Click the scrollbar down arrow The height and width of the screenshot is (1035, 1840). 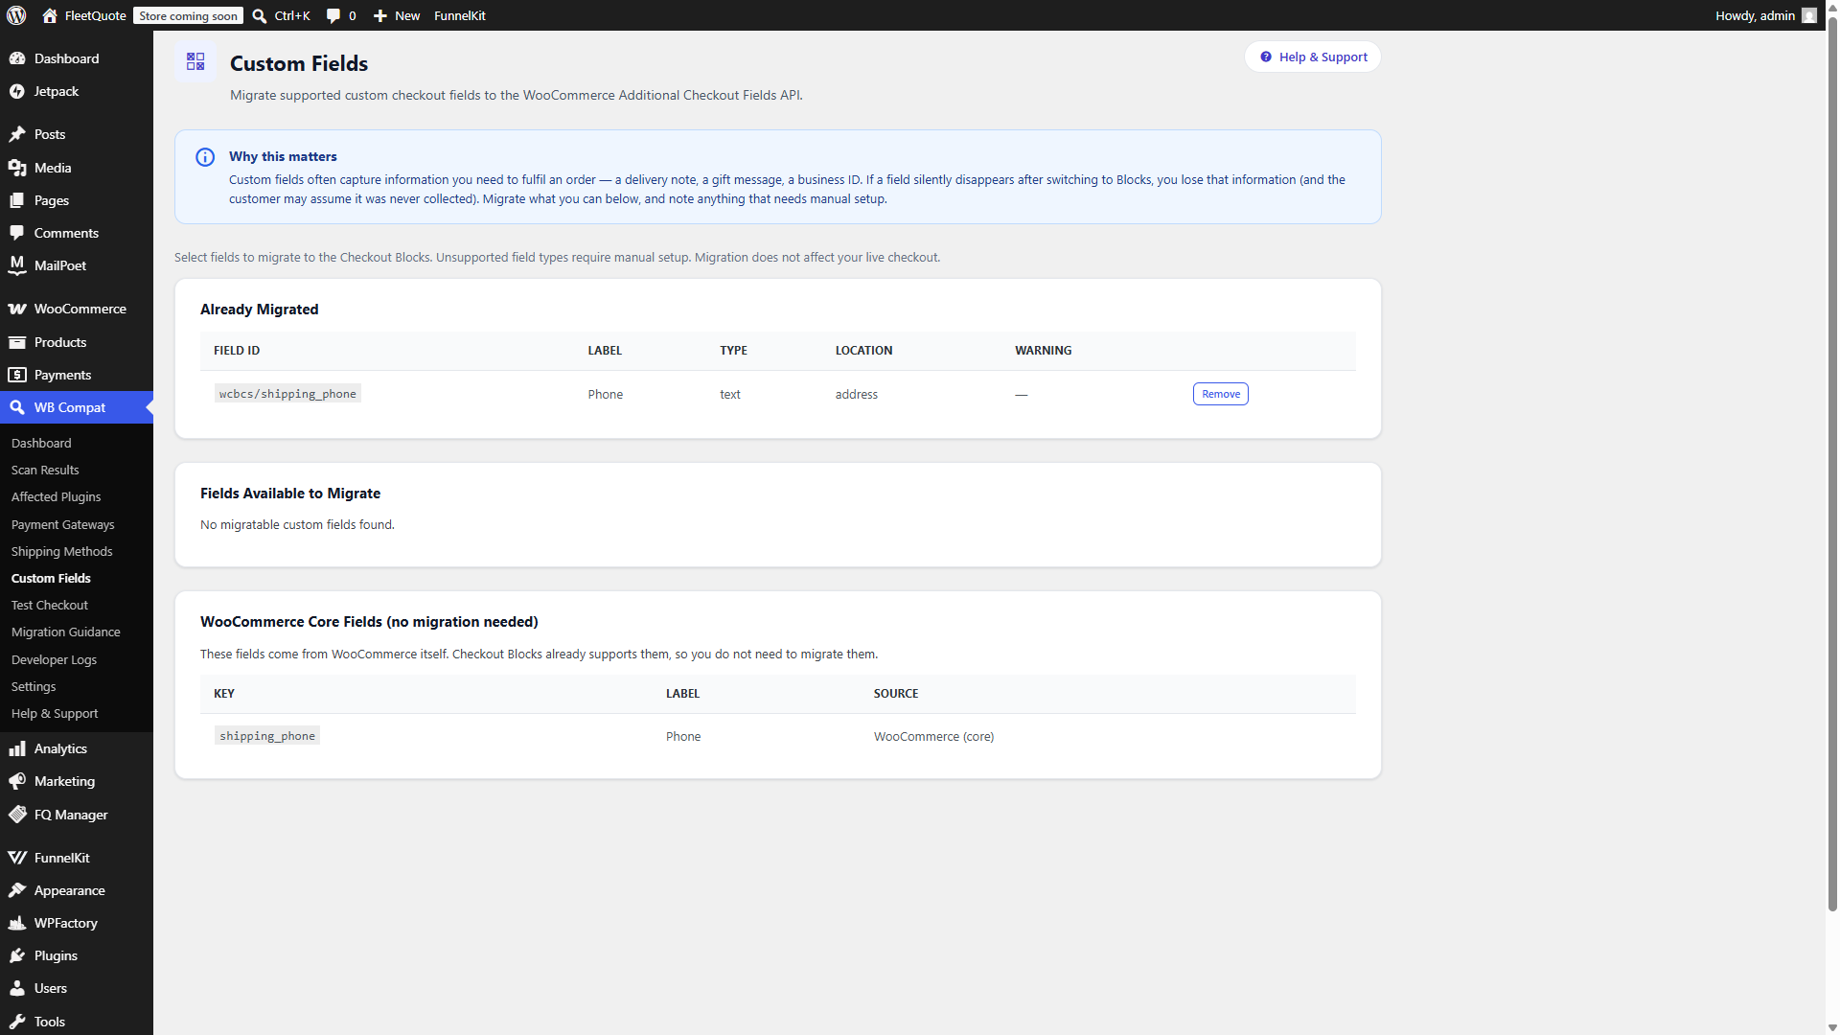click(x=1832, y=1028)
